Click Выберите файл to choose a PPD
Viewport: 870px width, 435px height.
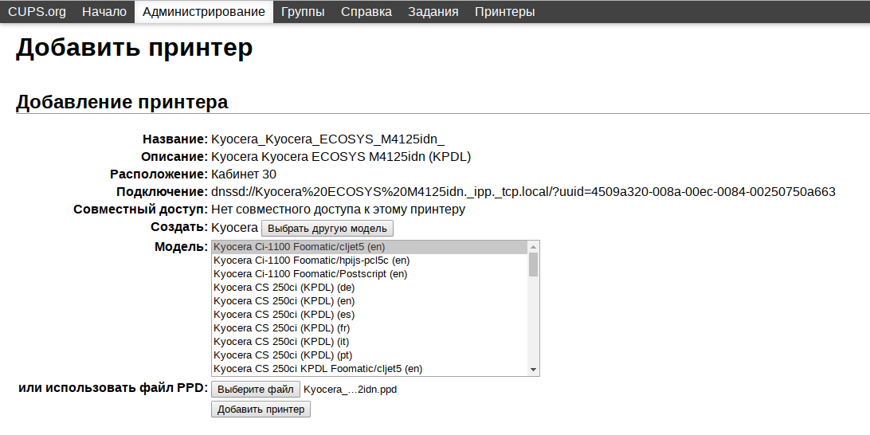point(256,389)
